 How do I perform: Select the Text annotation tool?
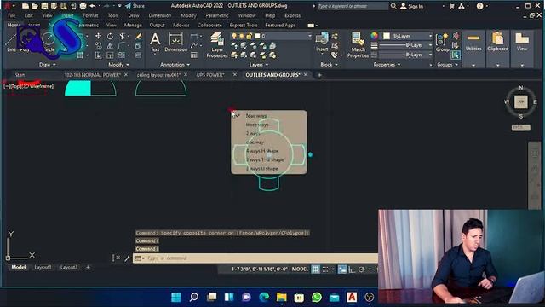point(155,43)
